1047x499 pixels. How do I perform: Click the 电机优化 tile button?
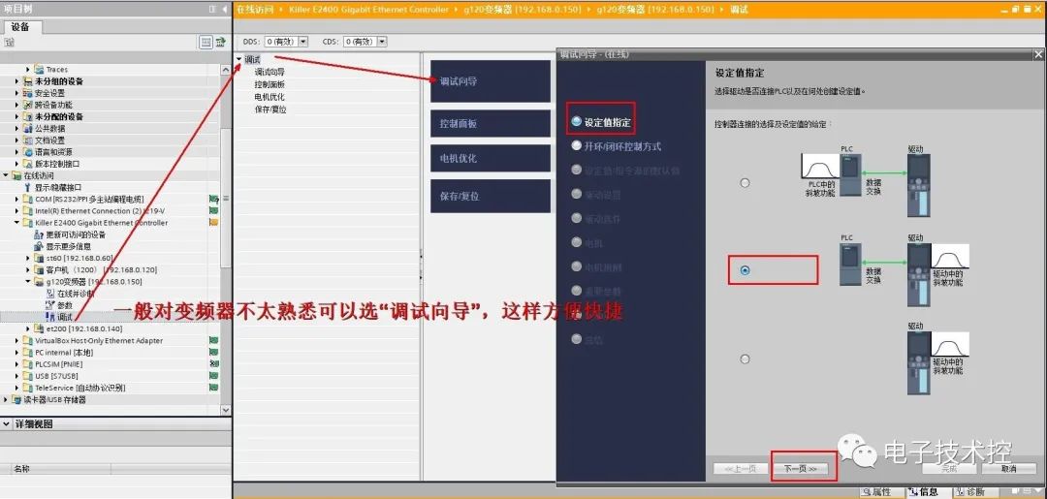coord(491,159)
